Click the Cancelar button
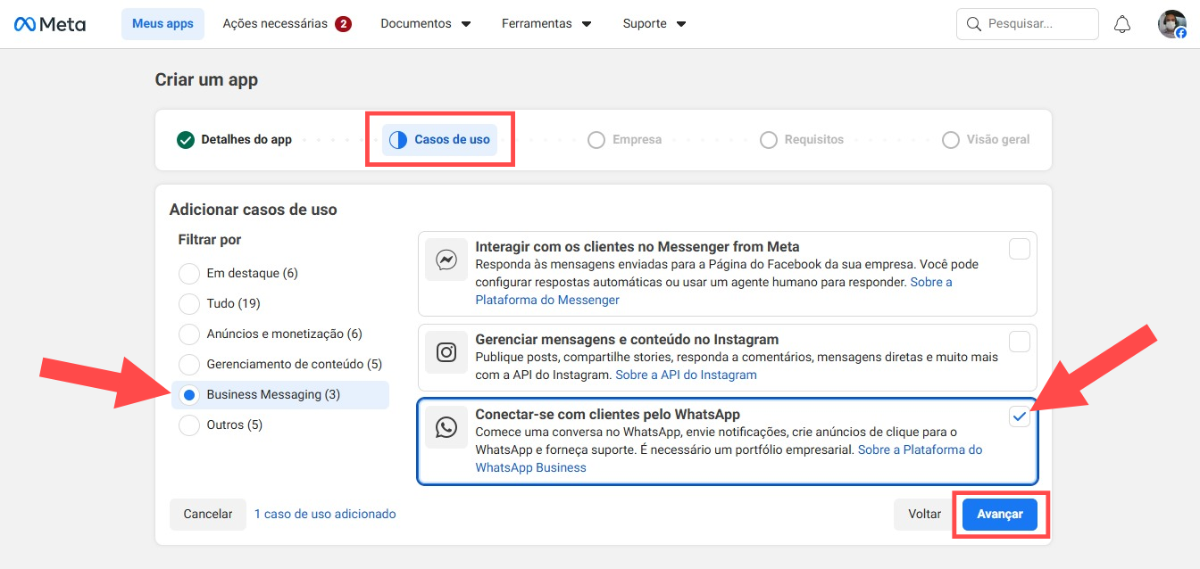The image size is (1200, 569). click(208, 515)
